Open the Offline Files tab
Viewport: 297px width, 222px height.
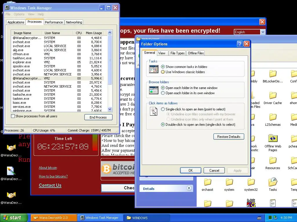[x=196, y=53]
